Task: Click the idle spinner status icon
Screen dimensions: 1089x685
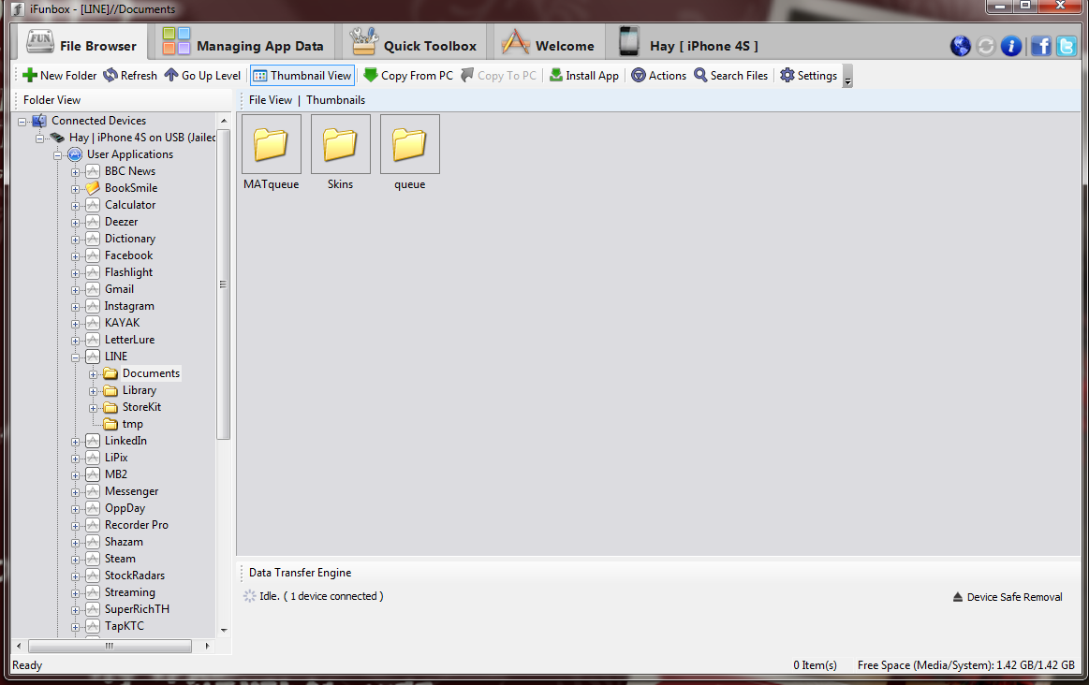Action: pyautogui.click(x=249, y=596)
